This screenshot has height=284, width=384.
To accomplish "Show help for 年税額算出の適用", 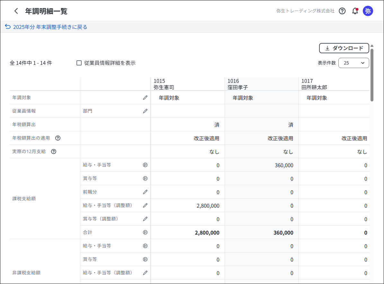I will pyautogui.click(x=58, y=138).
